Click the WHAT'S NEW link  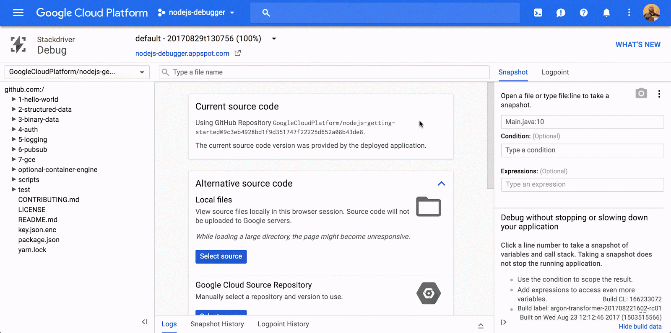(638, 44)
